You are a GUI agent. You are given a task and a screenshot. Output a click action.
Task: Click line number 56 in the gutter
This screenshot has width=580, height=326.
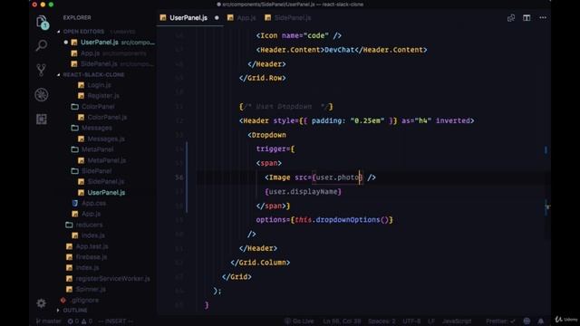coord(179,177)
